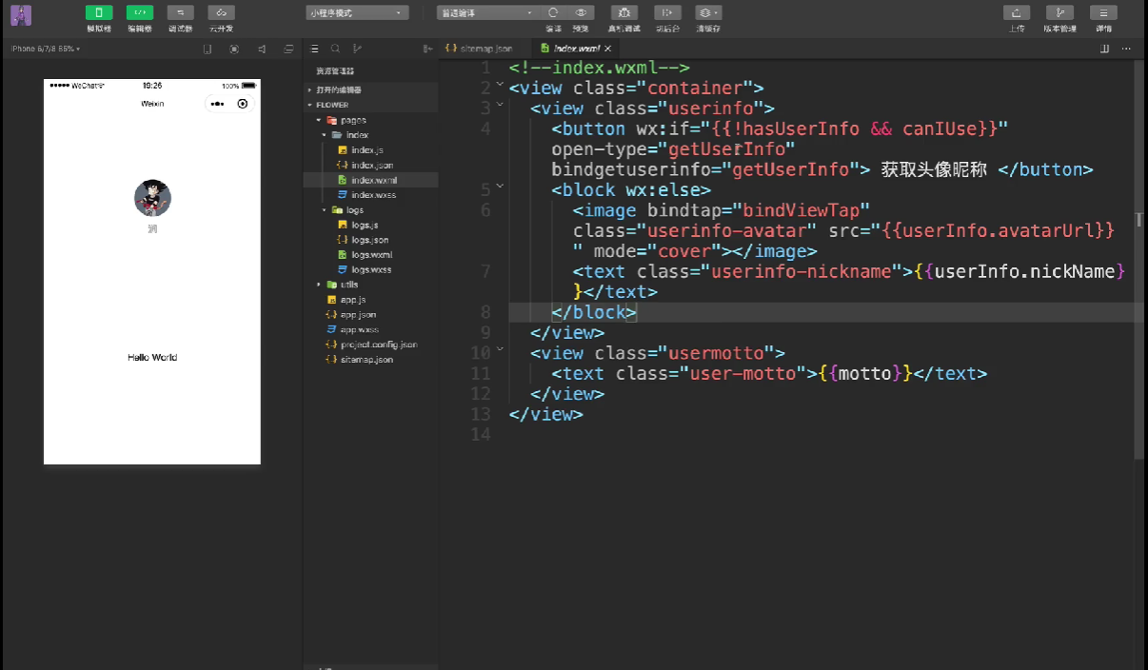Open logs.wxml in file tree

370,254
